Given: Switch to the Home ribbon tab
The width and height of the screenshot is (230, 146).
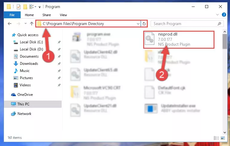Looking at the screenshot, I should pyautogui.click(x=29, y=15).
